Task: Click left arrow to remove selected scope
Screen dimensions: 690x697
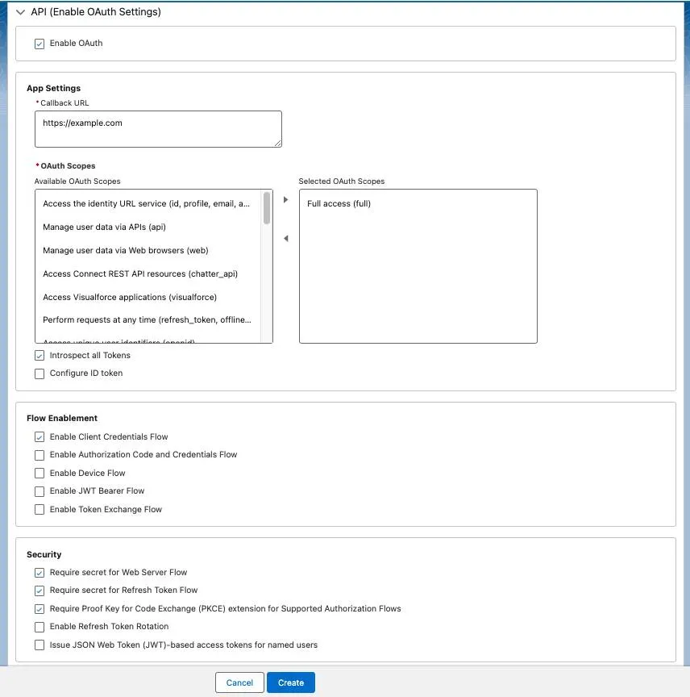Action: pyautogui.click(x=285, y=239)
